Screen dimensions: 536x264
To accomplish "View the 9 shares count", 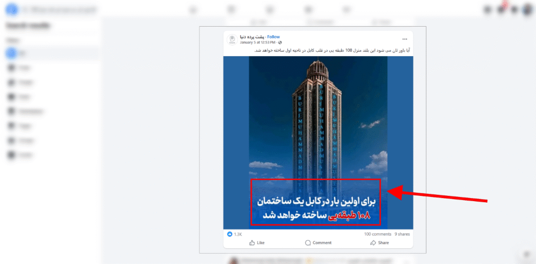I will (402, 234).
